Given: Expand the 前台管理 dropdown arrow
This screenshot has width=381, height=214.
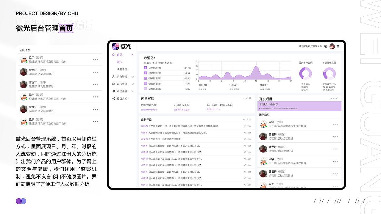Looking at the screenshot, I should point(133,76).
